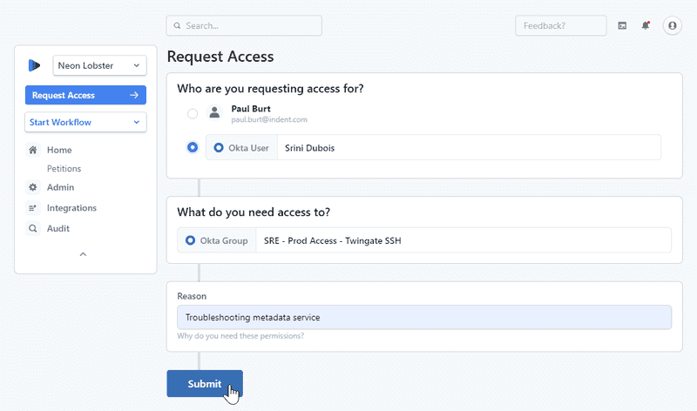Image resolution: width=697 pixels, height=411 pixels.
Task: Click the Request Access sidebar button
Action: coord(85,95)
